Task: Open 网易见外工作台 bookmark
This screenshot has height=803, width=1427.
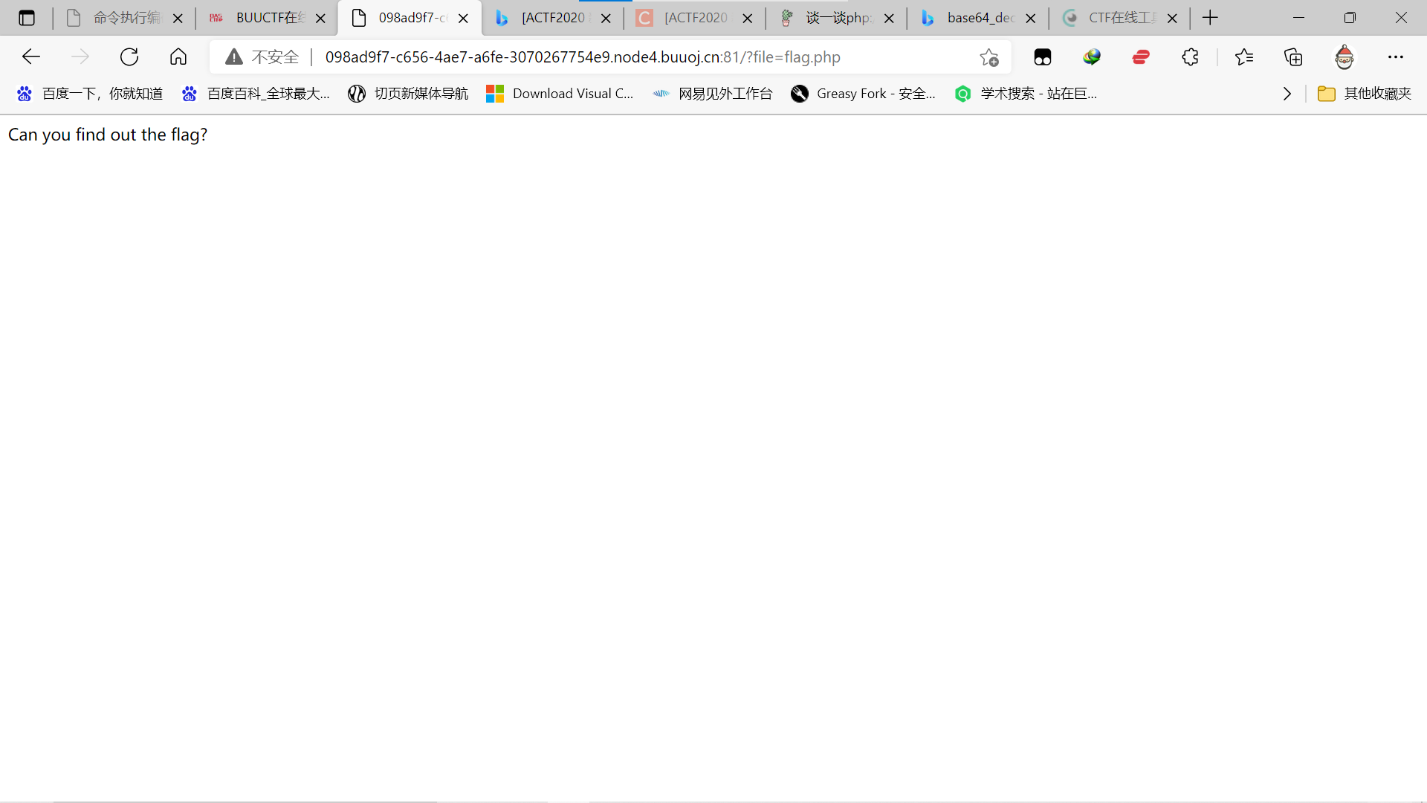Action: (713, 94)
